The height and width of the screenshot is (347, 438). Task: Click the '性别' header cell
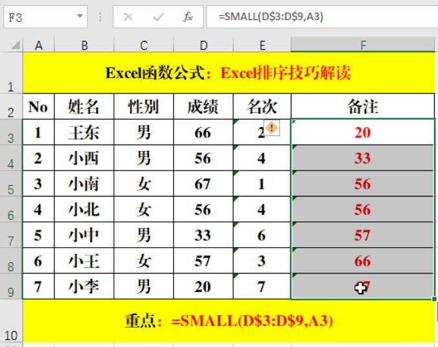coord(144,106)
